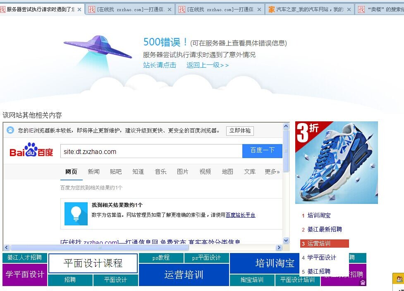Expand the 更多» categories menu

coord(272,172)
